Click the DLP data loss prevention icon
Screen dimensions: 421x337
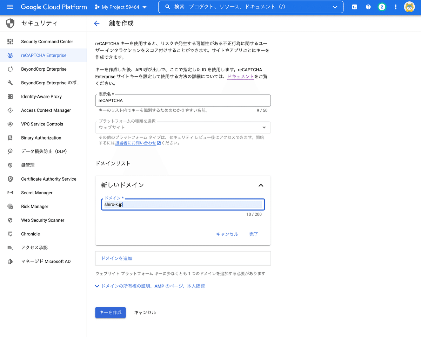[x=10, y=151]
